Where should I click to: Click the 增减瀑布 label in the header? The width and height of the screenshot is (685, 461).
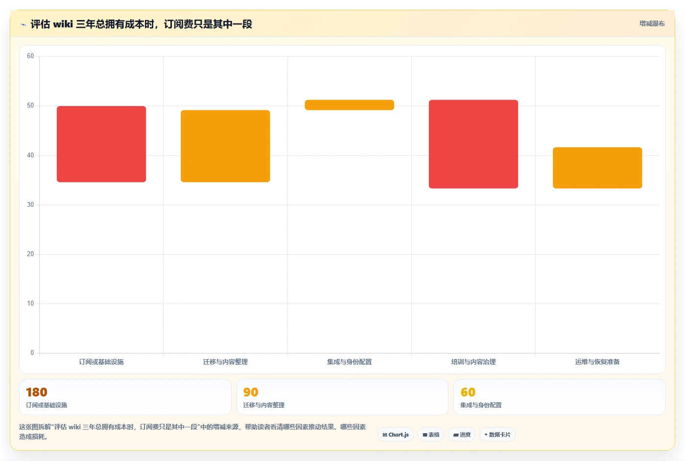(x=652, y=23)
